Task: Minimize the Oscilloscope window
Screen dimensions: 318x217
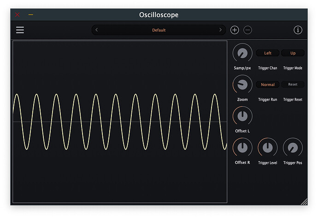Action: coord(31,15)
